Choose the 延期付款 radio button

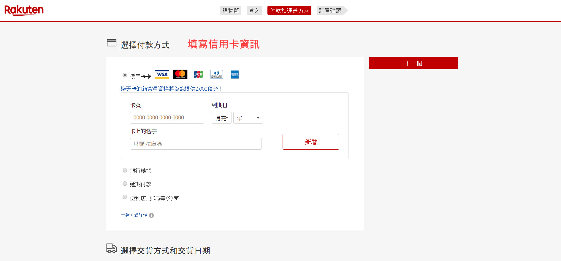pyautogui.click(x=125, y=184)
